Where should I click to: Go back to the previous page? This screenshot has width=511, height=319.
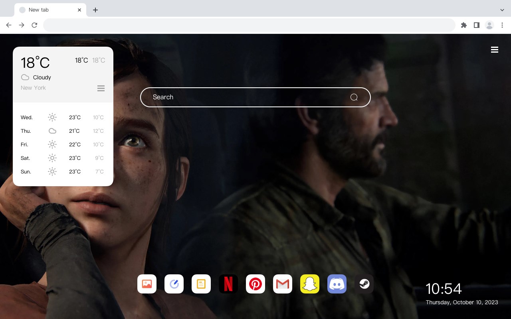9,25
